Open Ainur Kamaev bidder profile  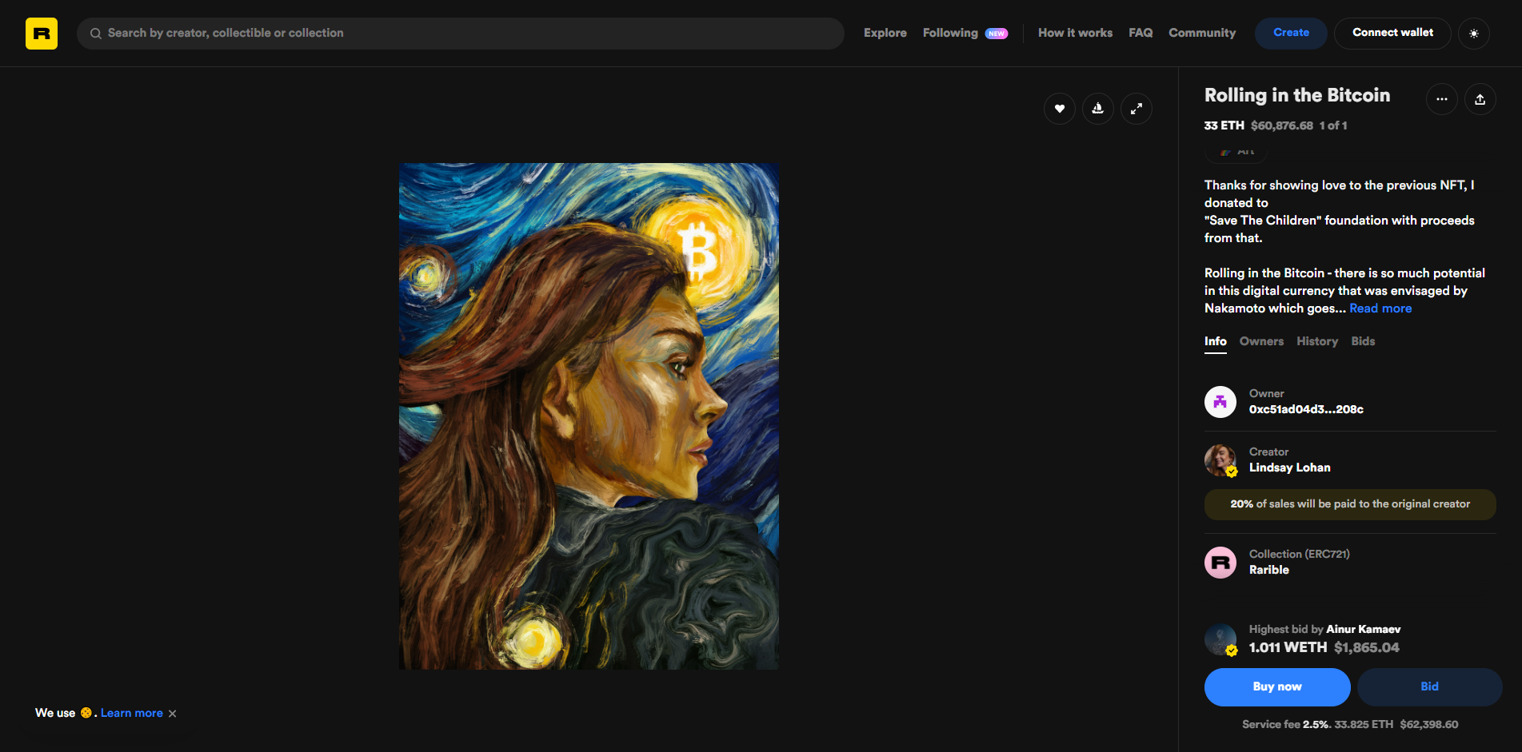click(x=1363, y=629)
